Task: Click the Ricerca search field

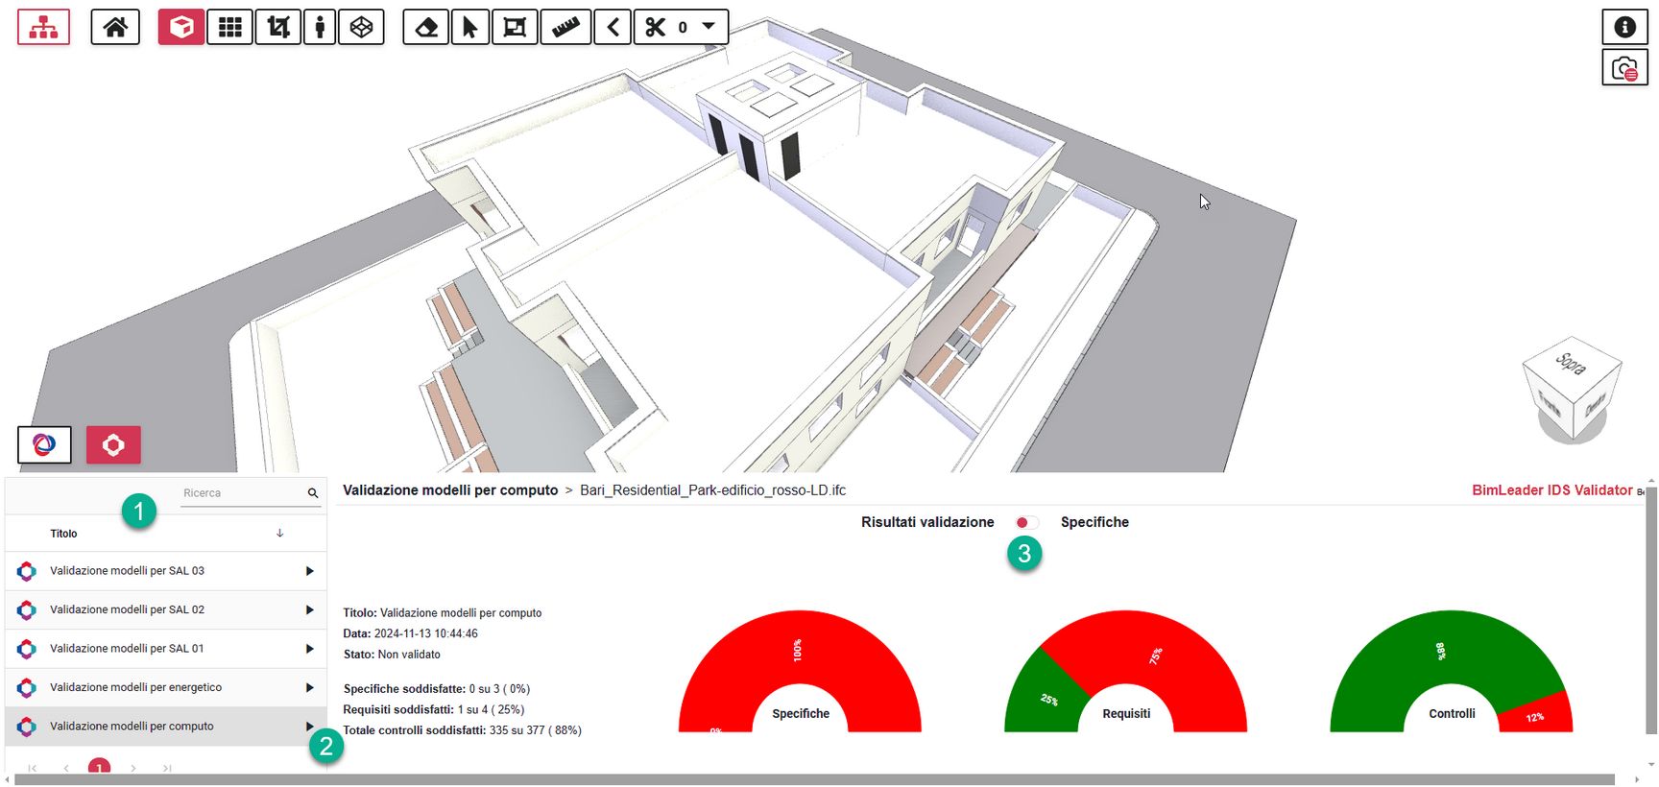Action: tap(242, 493)
